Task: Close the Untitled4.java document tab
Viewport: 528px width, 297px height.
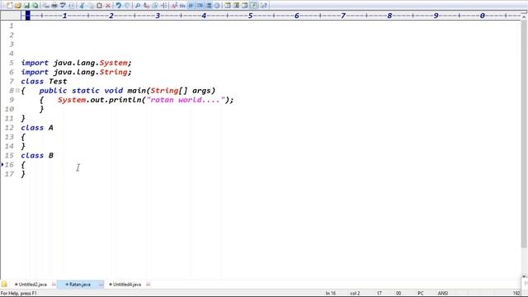Action: (x=148, y=285)
